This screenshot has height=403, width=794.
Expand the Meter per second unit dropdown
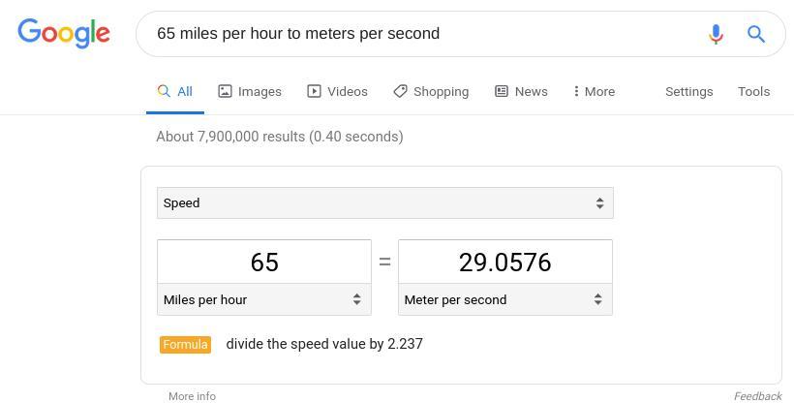pos(504,299)
